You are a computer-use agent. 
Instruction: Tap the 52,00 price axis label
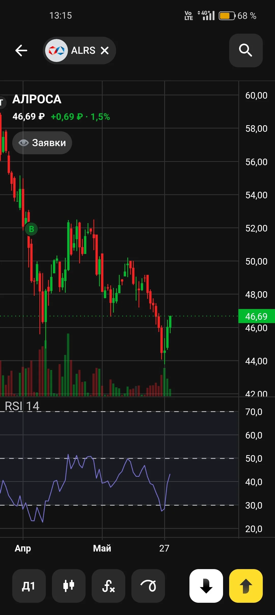click(x=256, y=228)
